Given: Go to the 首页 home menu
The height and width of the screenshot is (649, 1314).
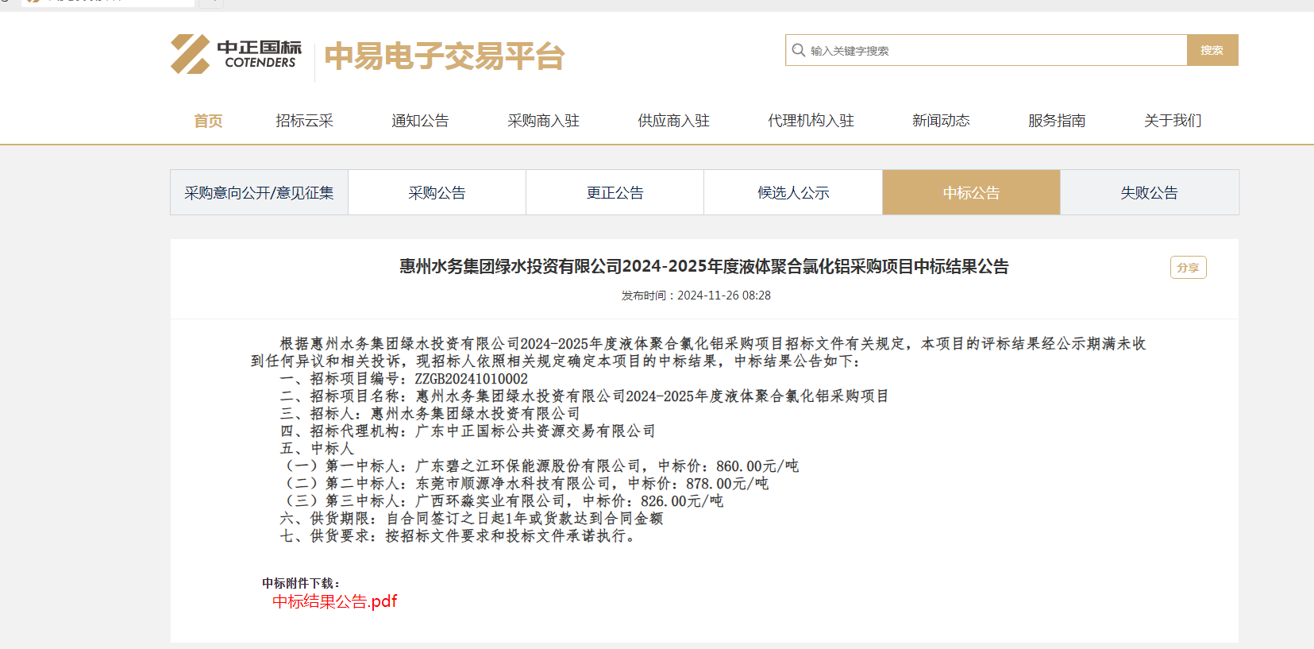Looking at the screenshot, I should point(208,121).
